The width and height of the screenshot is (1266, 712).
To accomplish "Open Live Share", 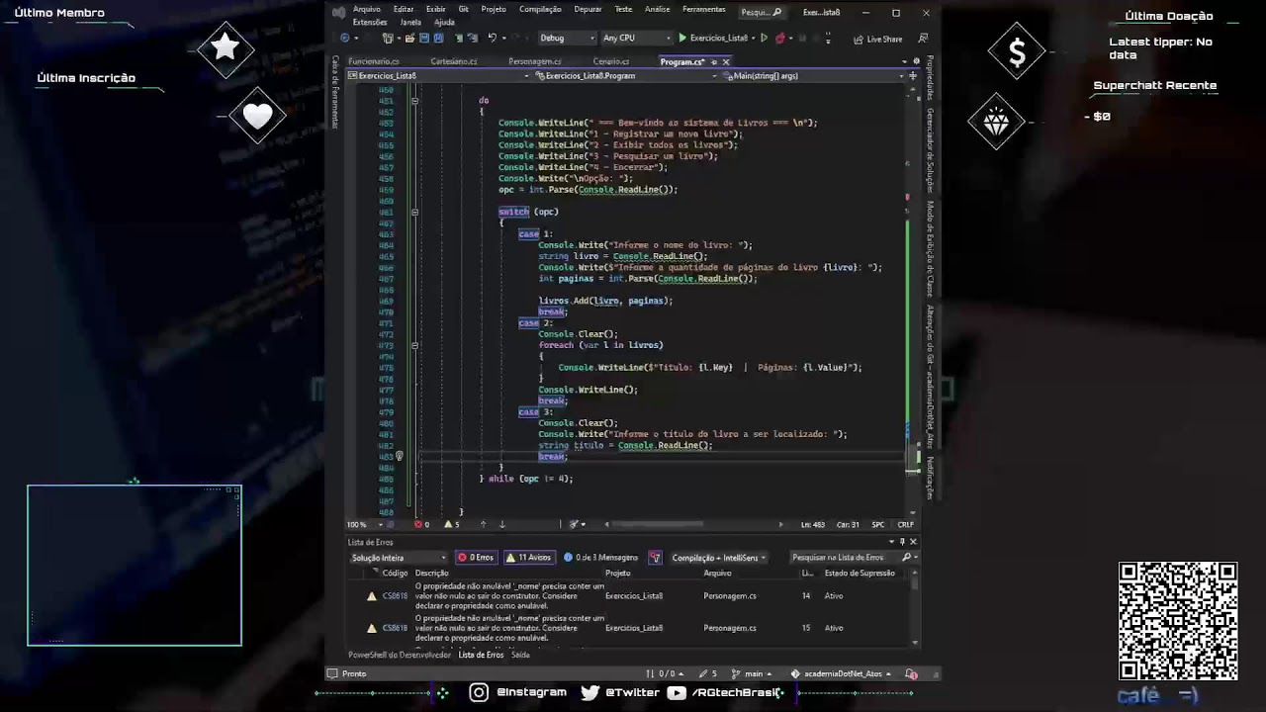I will click(878, 40).
